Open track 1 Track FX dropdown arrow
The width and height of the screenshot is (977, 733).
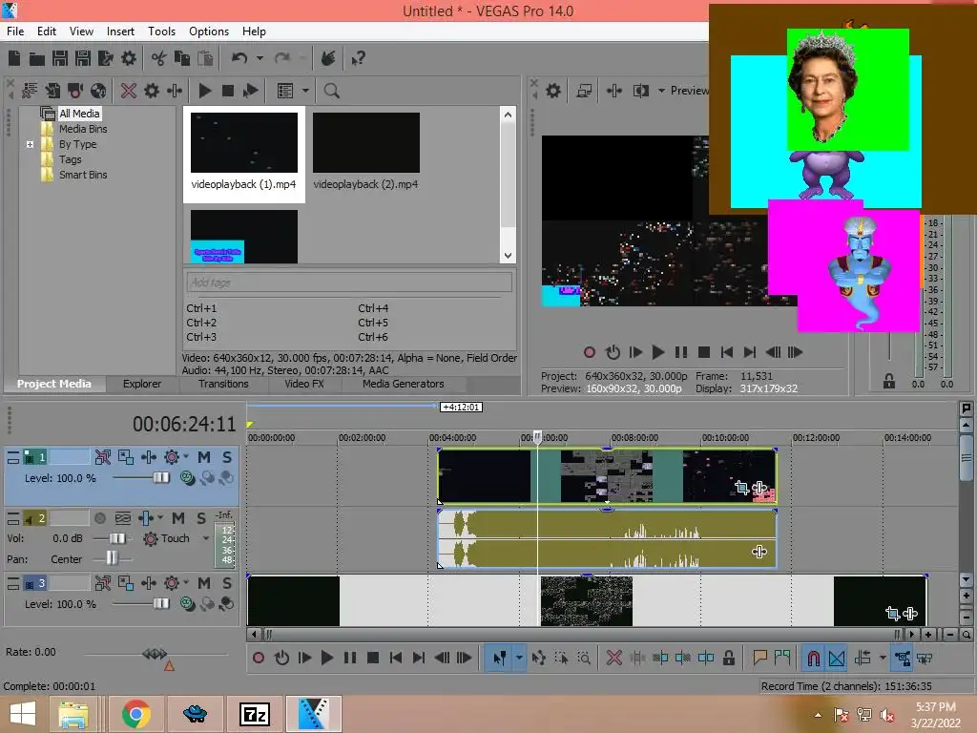pyautogui.click(x=186, y=457)
